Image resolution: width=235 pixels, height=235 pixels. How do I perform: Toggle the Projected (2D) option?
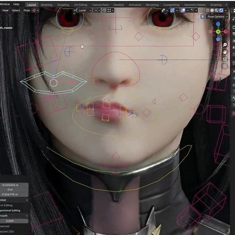pyautogui.click(x=7, y=231)
